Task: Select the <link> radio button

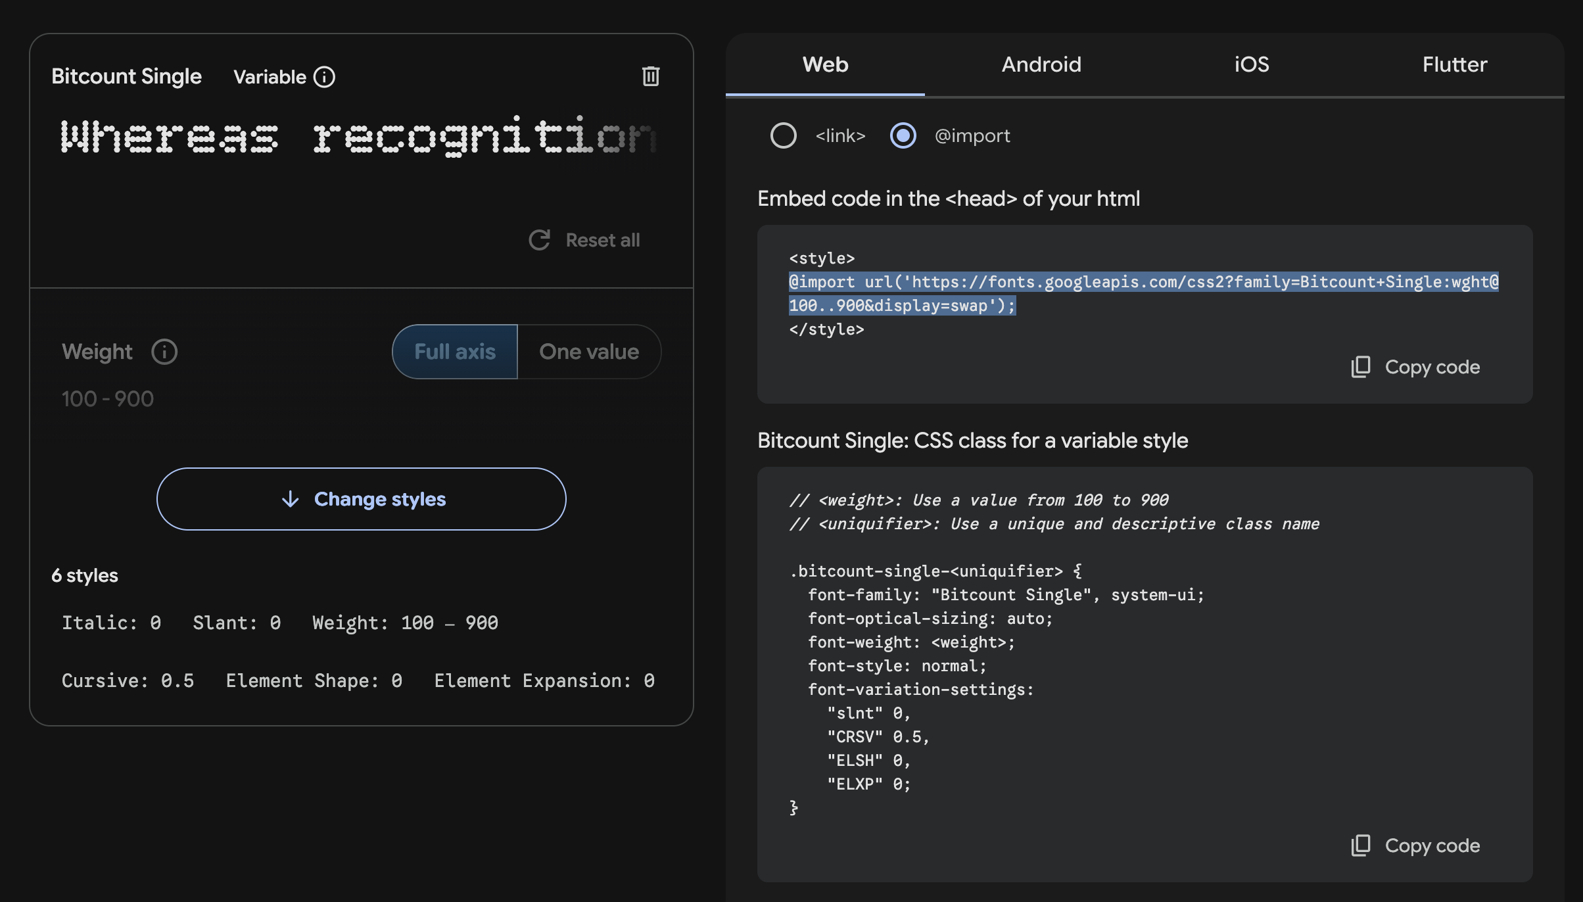Action: pos(783,135)
